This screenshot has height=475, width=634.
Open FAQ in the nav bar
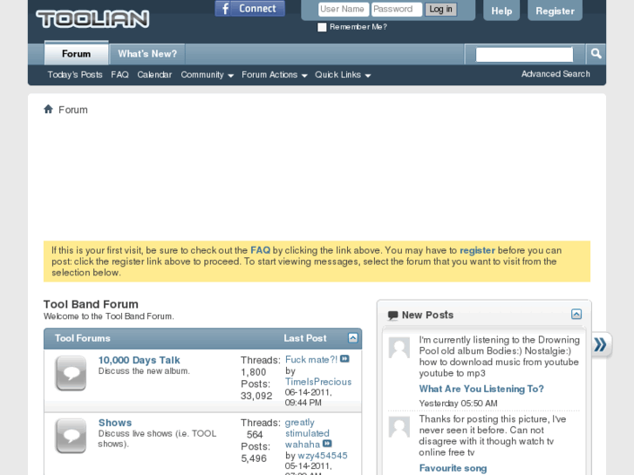tap(119, 75)
